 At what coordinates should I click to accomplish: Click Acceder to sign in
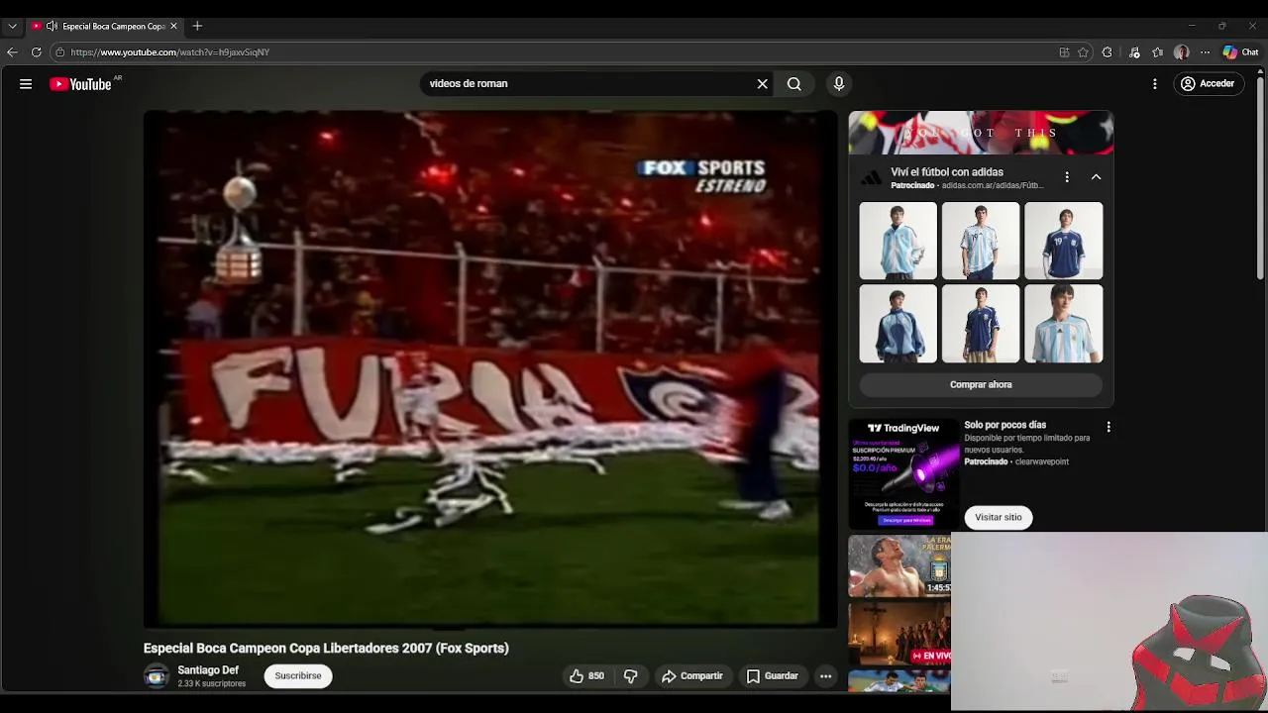click(x=1208, y=84)
